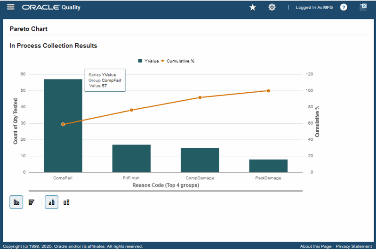This screenshot has width=376, height=249.
Task: Open the hamburger navigation menu
Action: click(x=11, y=7)
